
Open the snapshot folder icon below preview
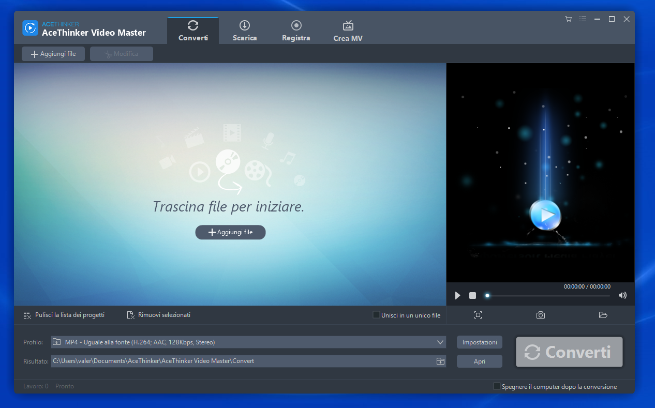click(603, 315)
